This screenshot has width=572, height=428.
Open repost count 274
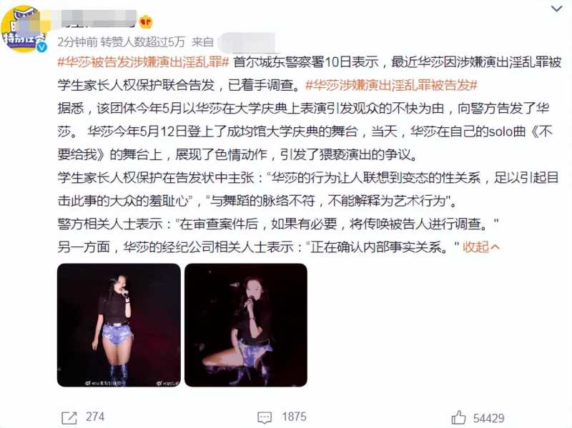tap(95, 417)
